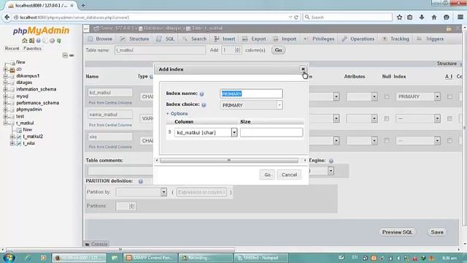Click bottom page horizontal scrollbar
Screen dimensions: 467x263
pos(120,249)
